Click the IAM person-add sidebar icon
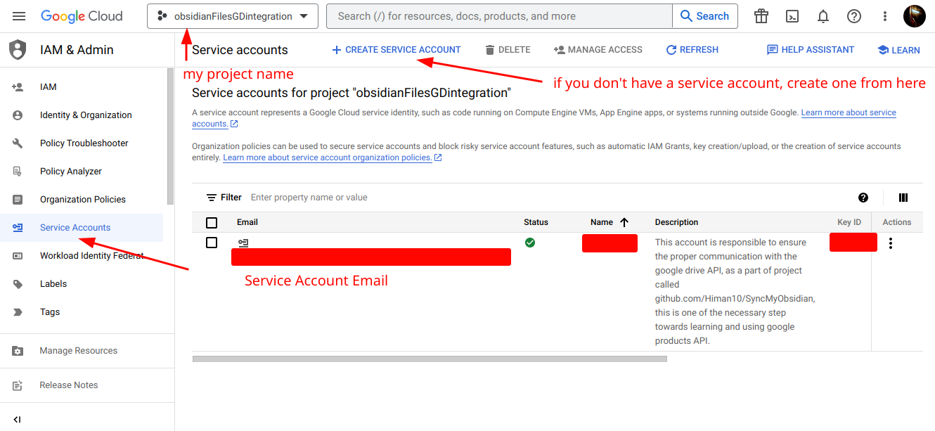The height and width of the screenshot is (431, 935). (18, 87)
